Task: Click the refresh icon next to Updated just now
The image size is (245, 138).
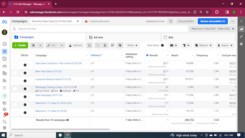Action: (171, 21)
